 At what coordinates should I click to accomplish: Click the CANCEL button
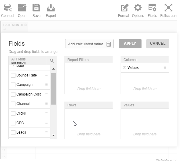tap(158, 44)
